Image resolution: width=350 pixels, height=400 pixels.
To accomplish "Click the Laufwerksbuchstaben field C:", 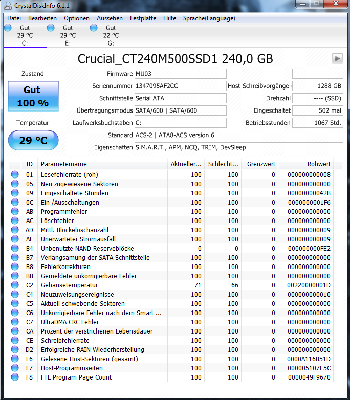I will click(x=180, y=123).
